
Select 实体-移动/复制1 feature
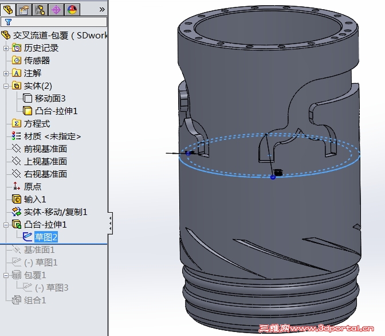[56, 212]
